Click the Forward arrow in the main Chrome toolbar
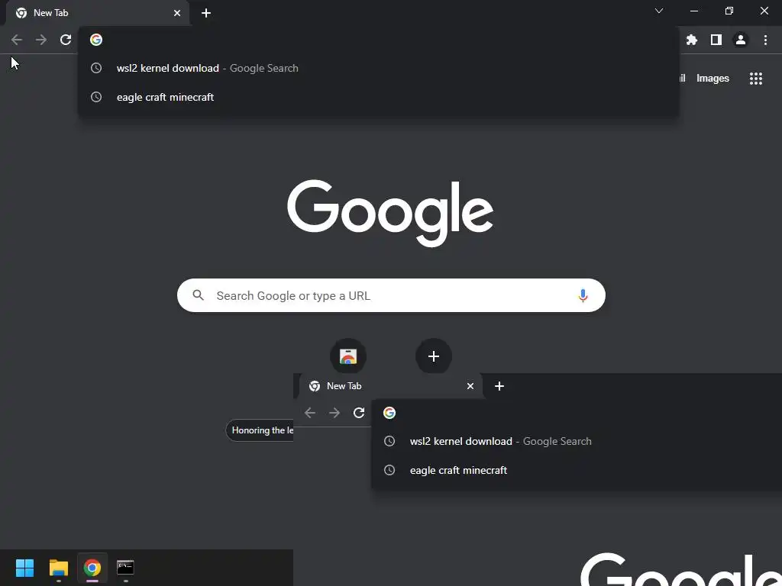Viewport: 782px width, 586px height. tap(41, 40)
